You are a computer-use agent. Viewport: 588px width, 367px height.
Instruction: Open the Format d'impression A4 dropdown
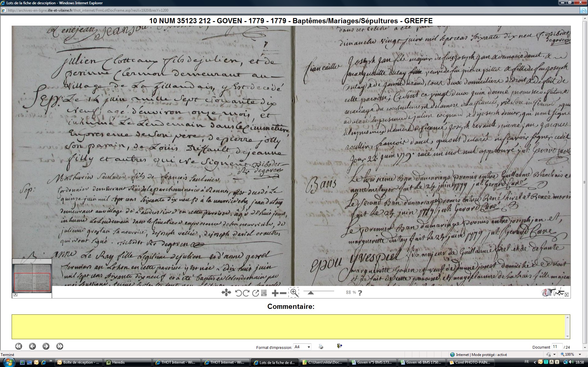(x=302, y=347)
